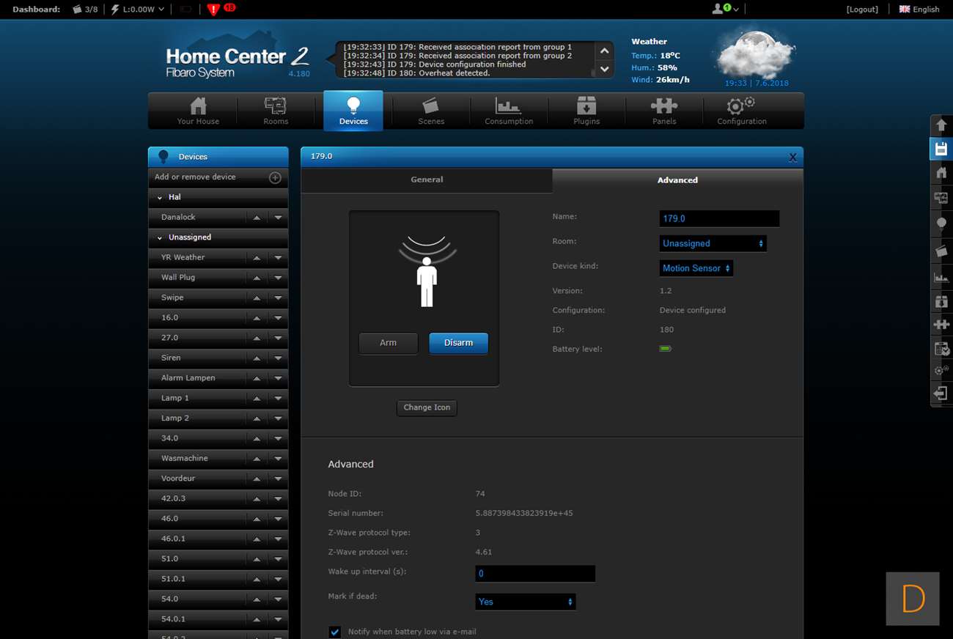Screen dimensions: 953x639
Task: Click the up arrow on the YR Weather row
Action: (x=257, y=258)
